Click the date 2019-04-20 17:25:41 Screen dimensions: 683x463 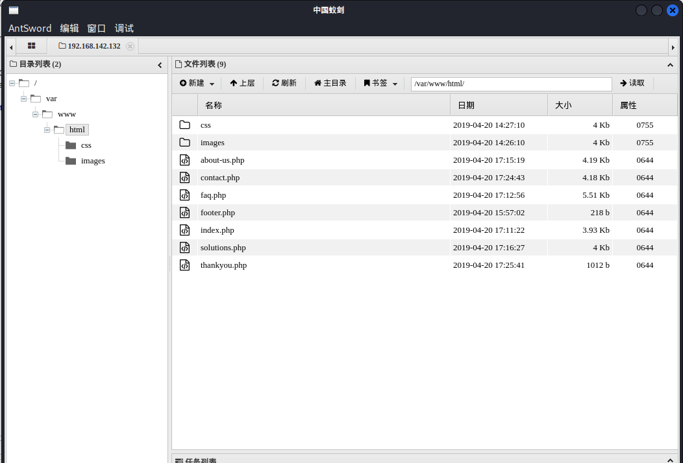tap(489, 265)
